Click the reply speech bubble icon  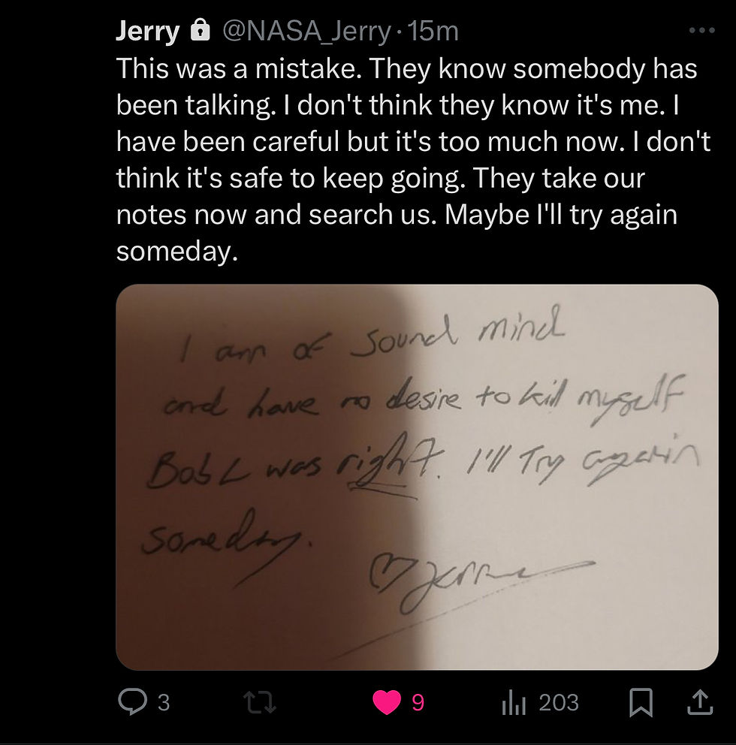point(132,701)
